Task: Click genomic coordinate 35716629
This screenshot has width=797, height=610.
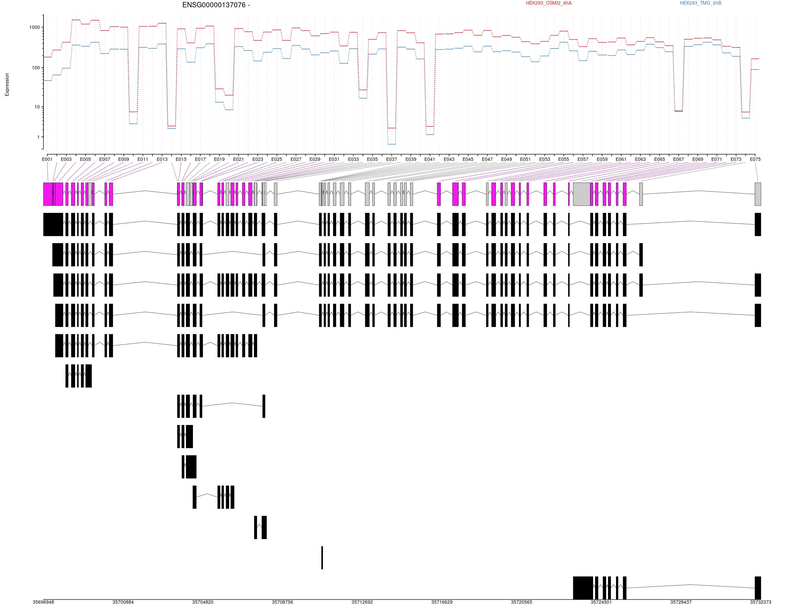Action: (442, 602)
